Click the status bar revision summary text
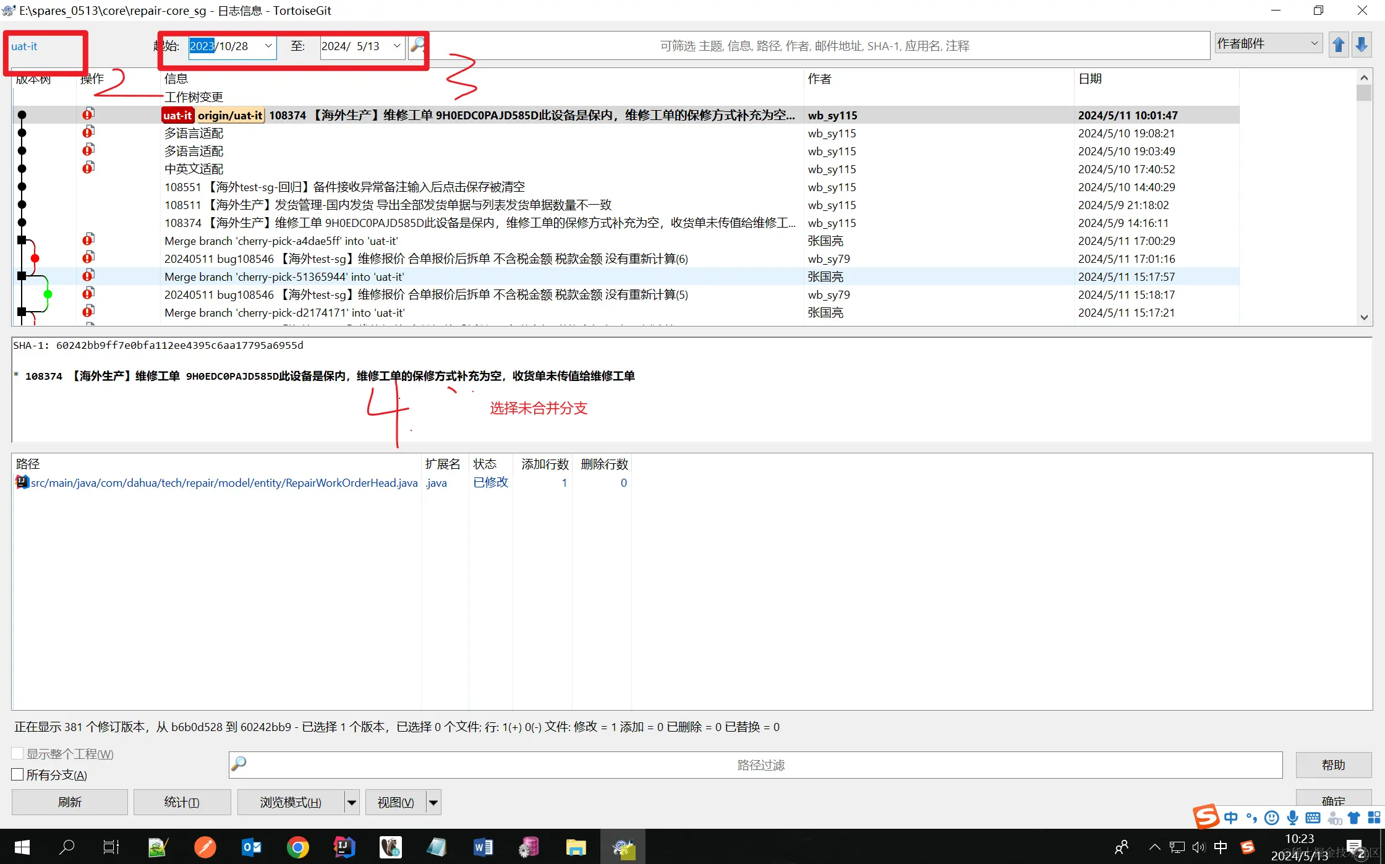 pyautogui.click(x=396, y=727)
